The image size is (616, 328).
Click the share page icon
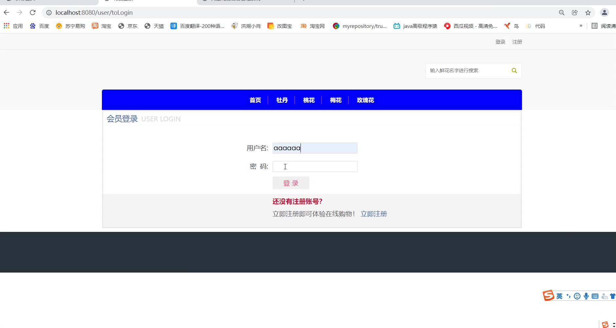pos(575,12)
